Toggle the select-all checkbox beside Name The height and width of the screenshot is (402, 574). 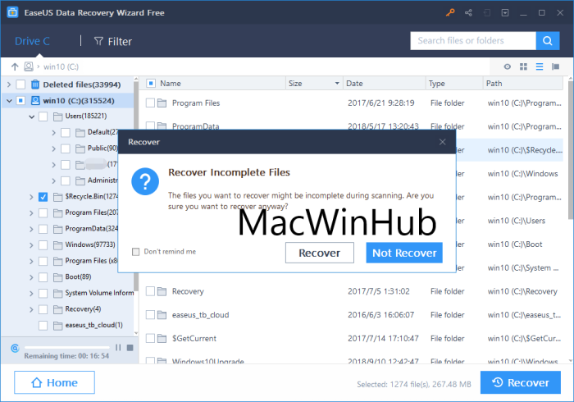[151, 84]
